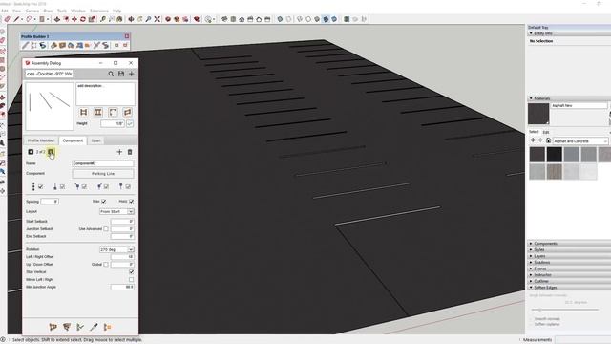Enable Mirror Left / Right checkbox
The width and height of the screenshot is (611, 344).
click(x=132, y=280)
